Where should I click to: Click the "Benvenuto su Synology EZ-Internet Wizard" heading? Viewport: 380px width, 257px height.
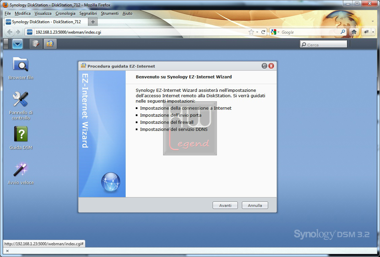point(184,77)
